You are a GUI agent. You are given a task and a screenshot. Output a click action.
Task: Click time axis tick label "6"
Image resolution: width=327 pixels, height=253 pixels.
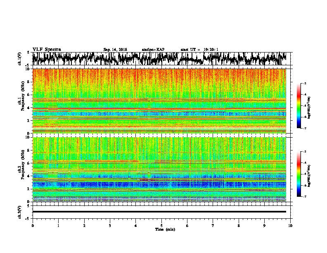tap(187, 226)
